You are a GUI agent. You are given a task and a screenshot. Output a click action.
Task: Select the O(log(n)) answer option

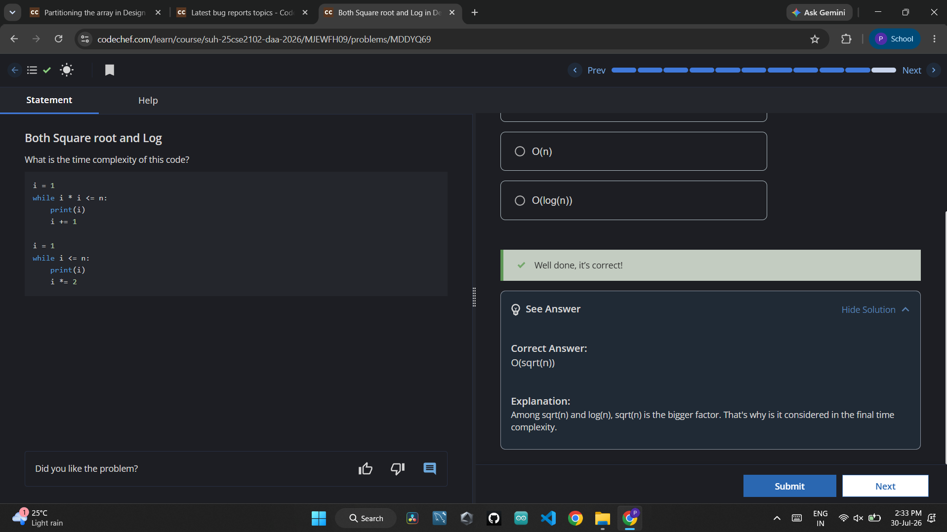633,200
